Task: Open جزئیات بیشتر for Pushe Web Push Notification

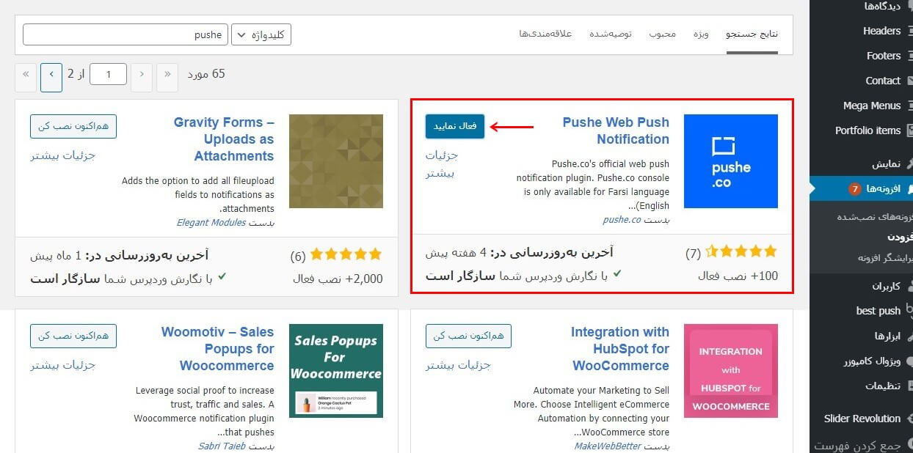Action: tap(442, 164)
